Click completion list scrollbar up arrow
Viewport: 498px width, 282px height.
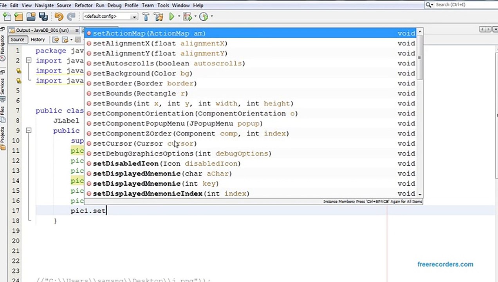tap(420, 32)
